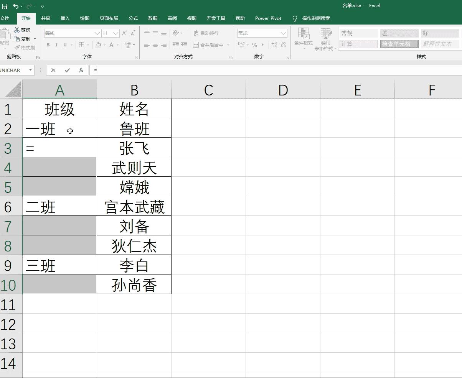Click Merge & Center (合并后居中) button

pos(208,45)
